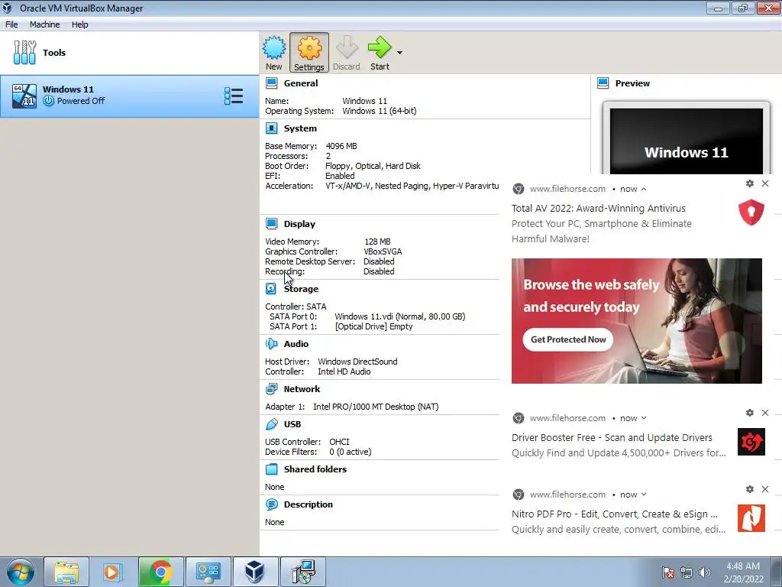Viewport: 782px width, 587px height.
Task: Open settings gear on Nitro PDF notification
Action: [x=750, y=489]
